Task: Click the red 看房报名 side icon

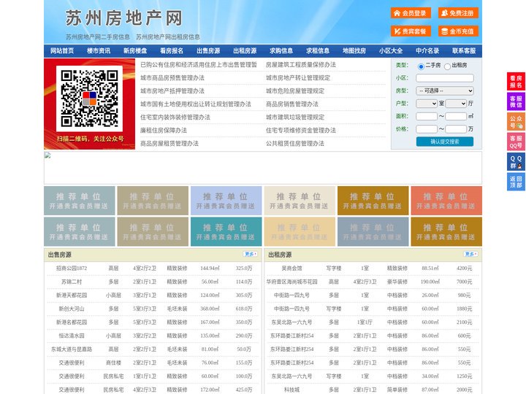Action: (516, 82)
